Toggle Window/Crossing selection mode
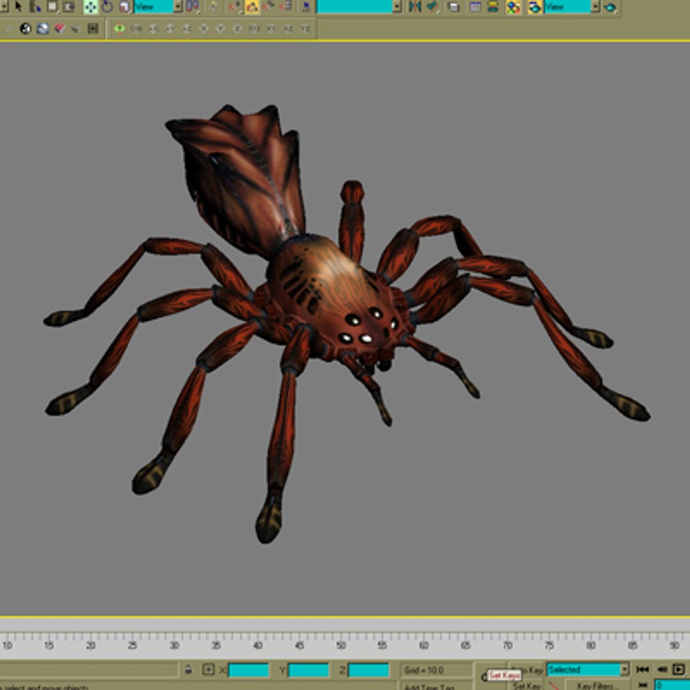Image resolution: width=690 pixels, height=690 pixels. pos(69,6)
